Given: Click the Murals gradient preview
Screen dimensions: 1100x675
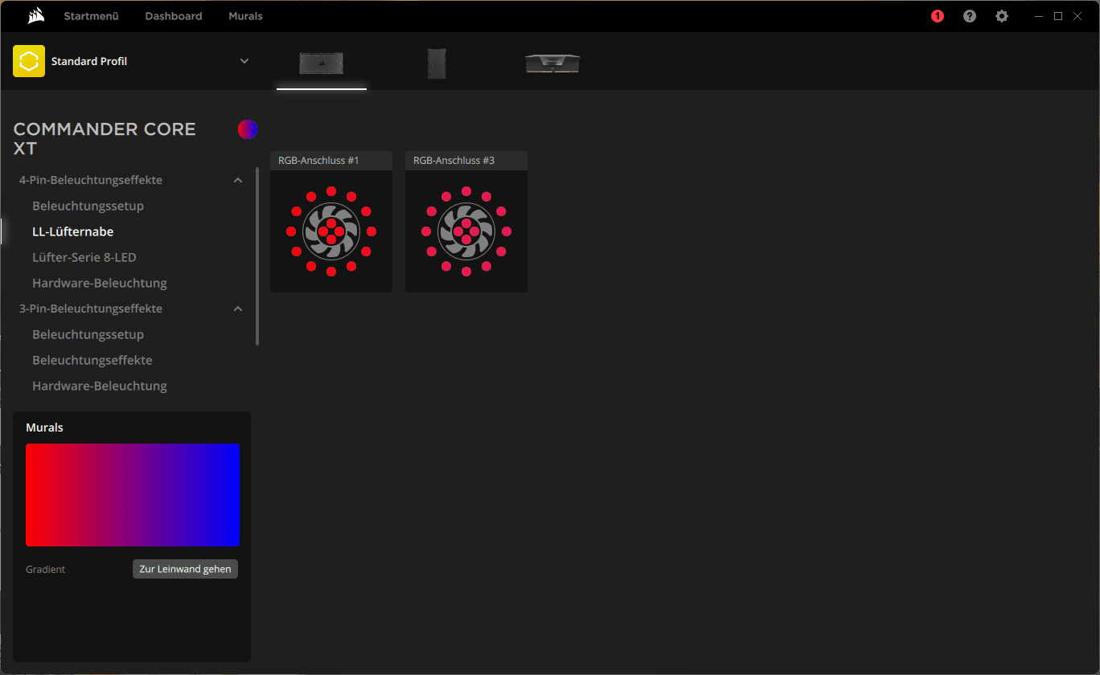Looking at the screenshot, I should 133,495.
